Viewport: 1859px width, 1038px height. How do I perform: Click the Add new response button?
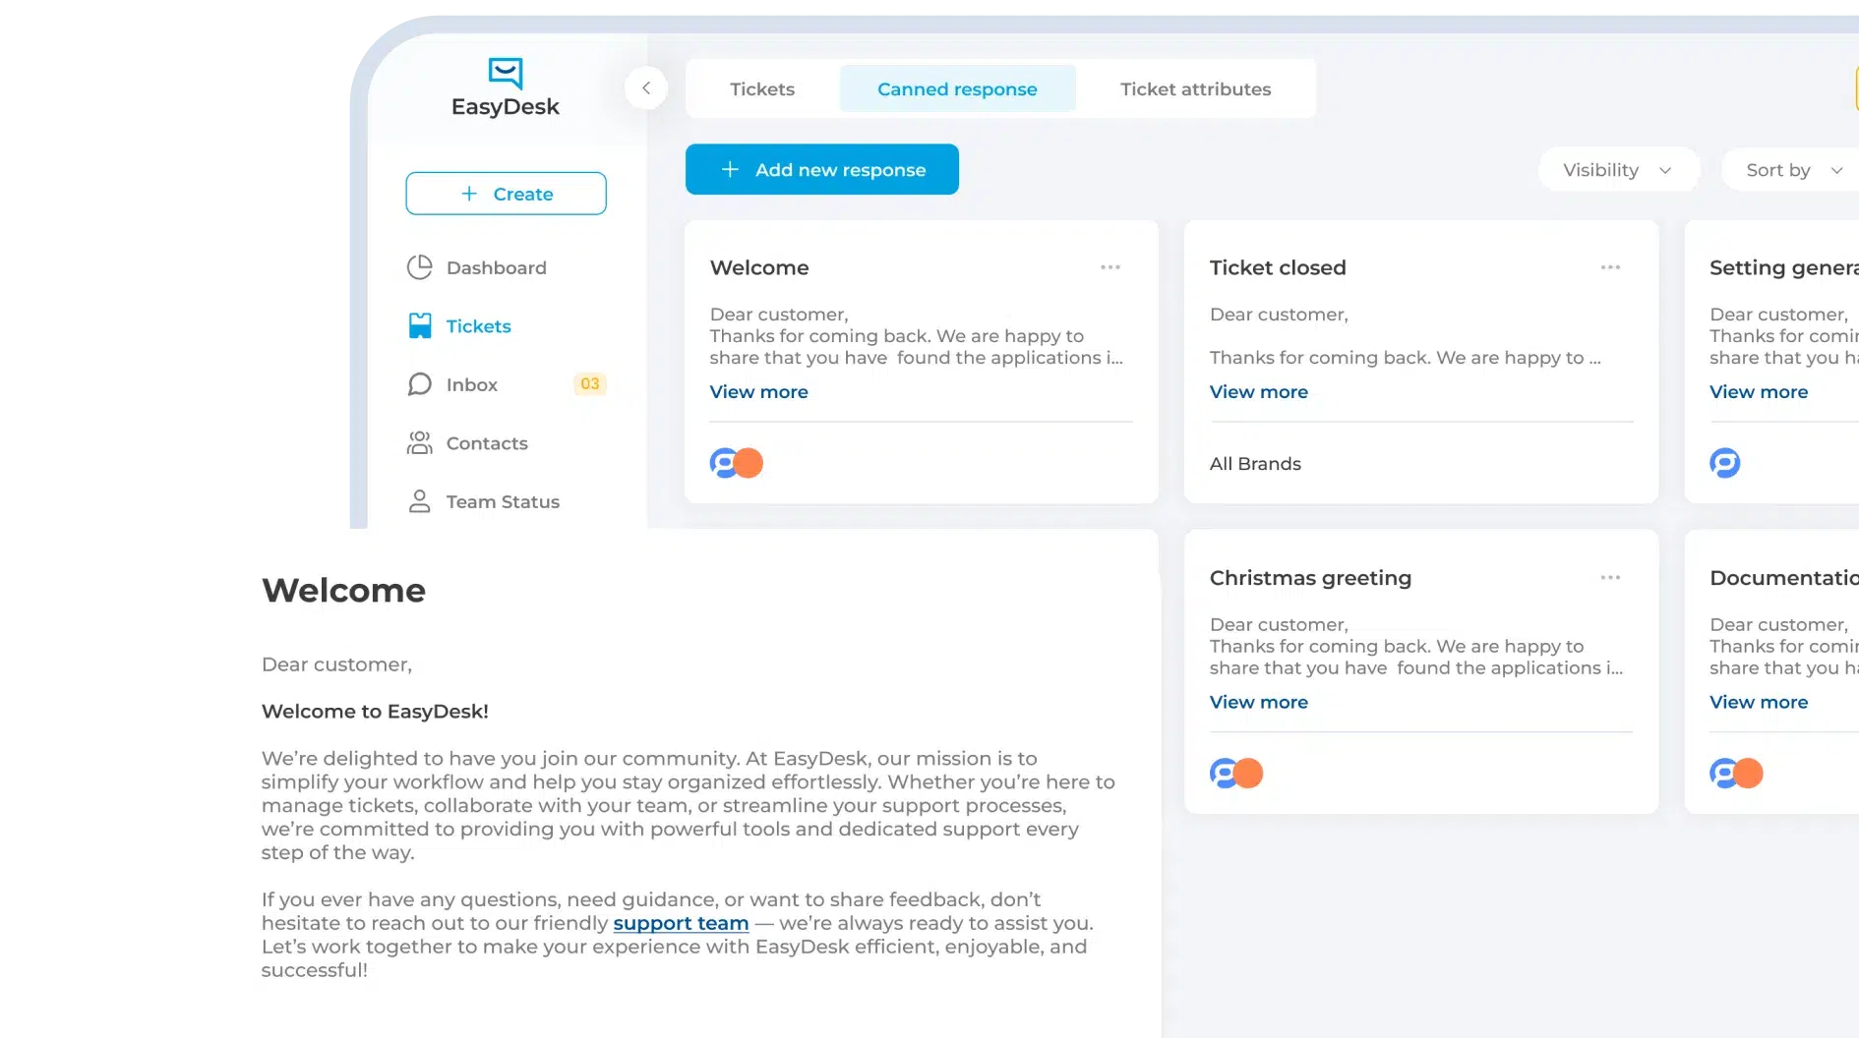click(821, 169)
